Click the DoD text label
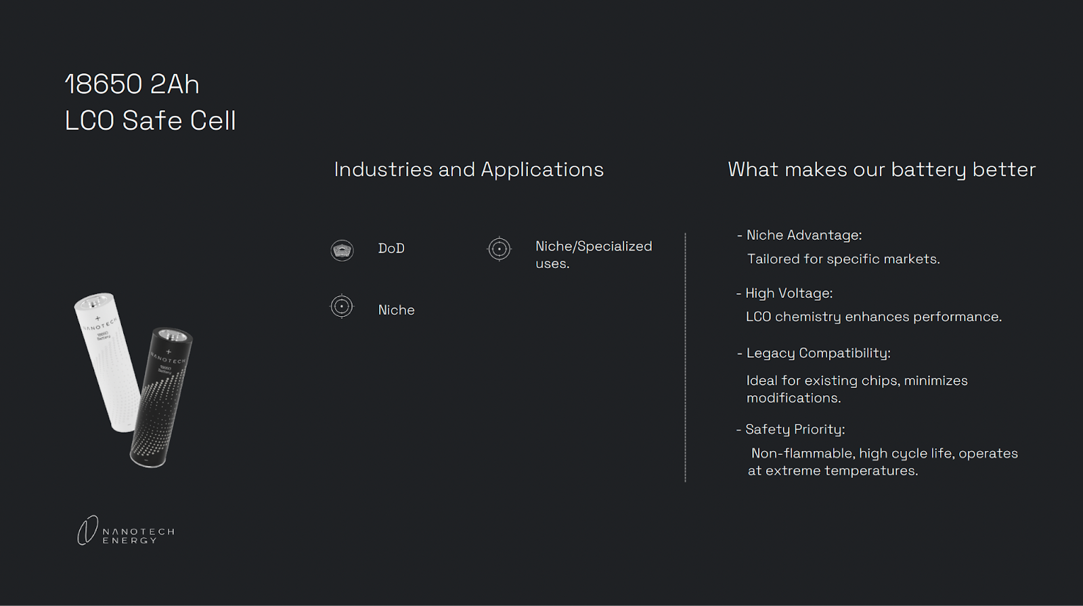This screenshot has height=606, width=1083. pyautogui.click(x=391, y=248)
